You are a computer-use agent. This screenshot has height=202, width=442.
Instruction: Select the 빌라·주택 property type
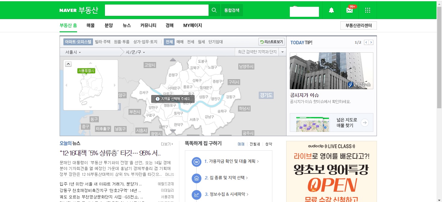[103, 42]
